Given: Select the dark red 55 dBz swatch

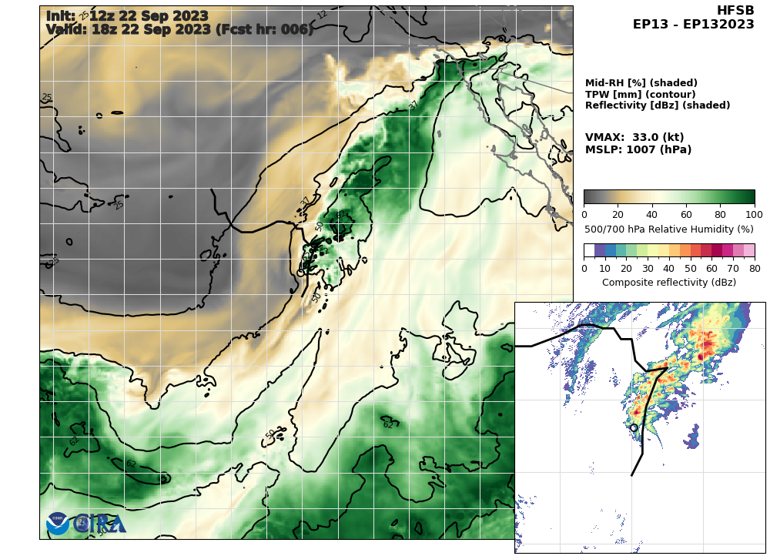Looking at the screenshot, I should pos(706,250).
